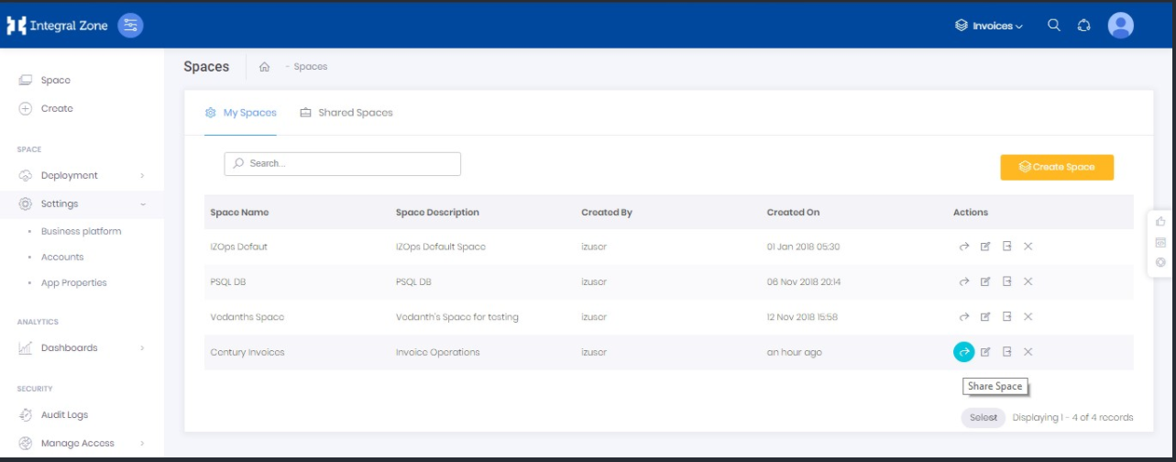This screenshot has width=1176, height=462.
Task: Click the 'Invoice Operations' description cell
Action: pos(437,352)
